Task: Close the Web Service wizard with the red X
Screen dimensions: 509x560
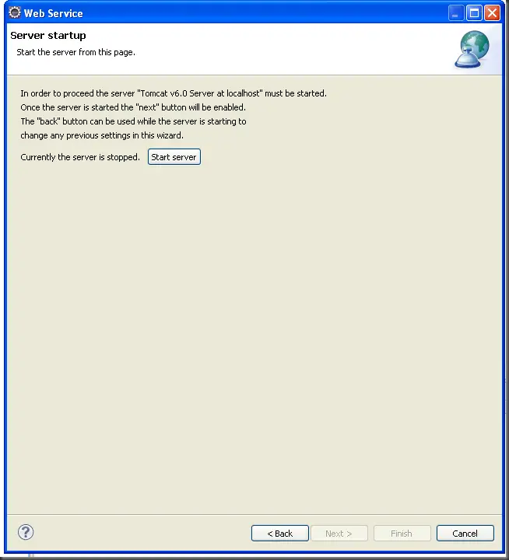Action: (x=492, y=13)
